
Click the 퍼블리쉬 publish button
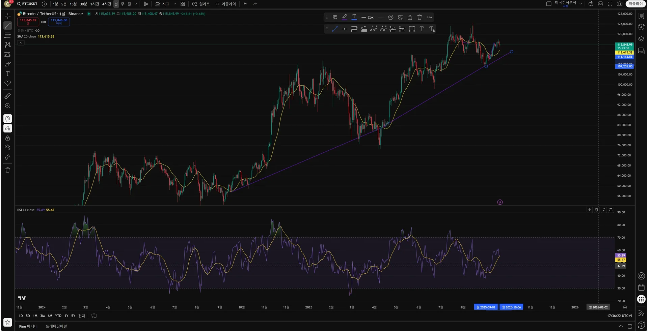(x=636, y=4)
